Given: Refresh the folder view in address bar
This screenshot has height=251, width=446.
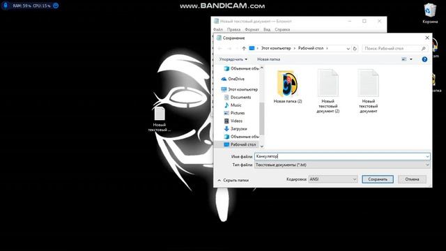Looking at the screenshot, I should point(355,48).
